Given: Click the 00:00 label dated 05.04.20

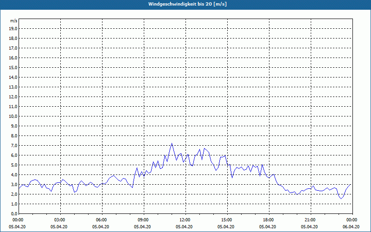Looking at the screenshot, I should [18, 220].
